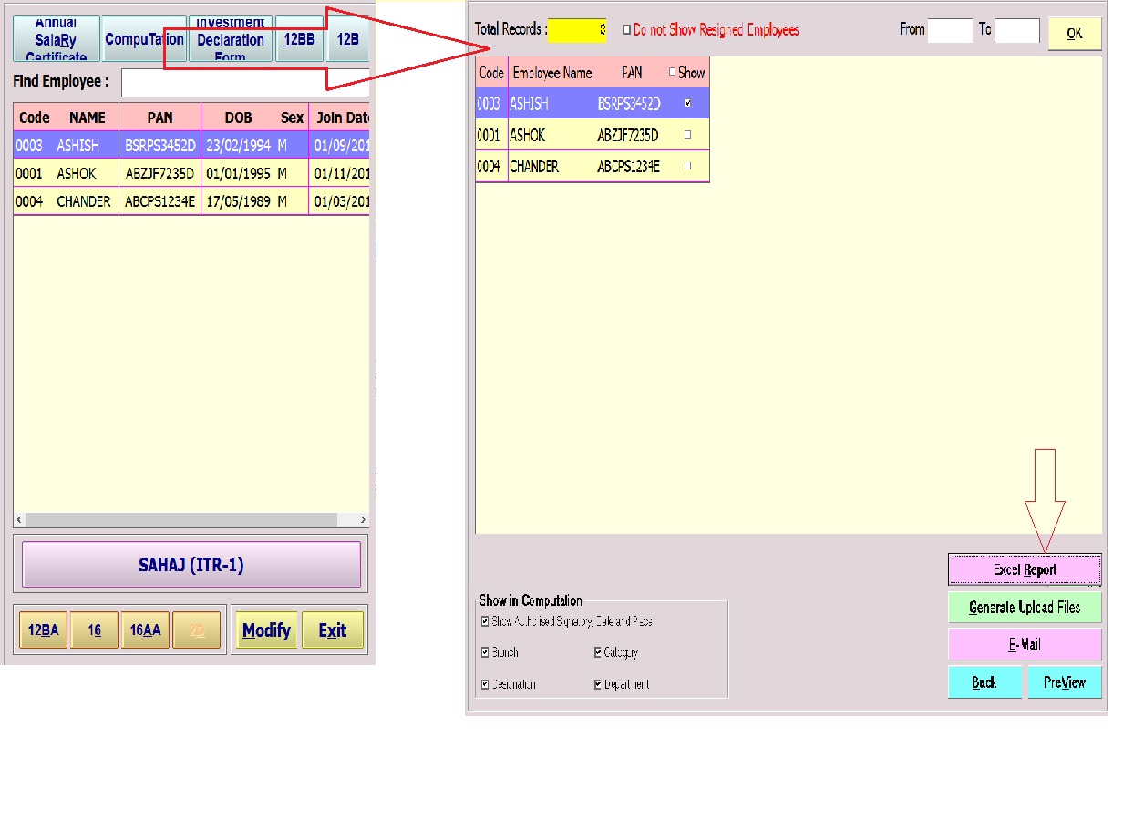Open the 12BA form button
The width and height of the screenshot is (1144, 839).
[x=43, y=630]
